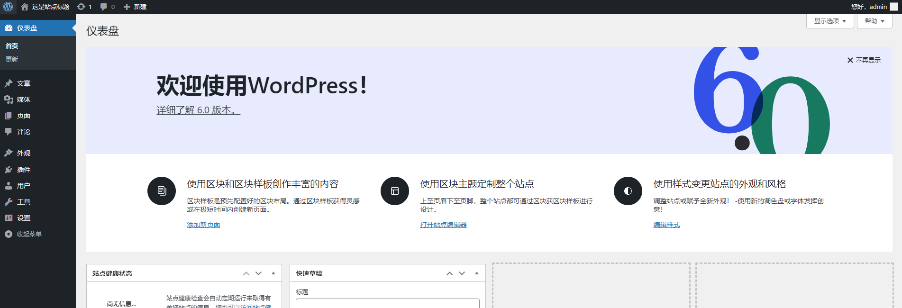Click the plus 新建 icon
The width and height of the screenshot is (902, 308).
pos(127,7)
